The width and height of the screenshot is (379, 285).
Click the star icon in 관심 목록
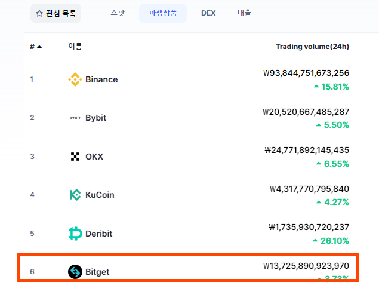click(39, 13)
